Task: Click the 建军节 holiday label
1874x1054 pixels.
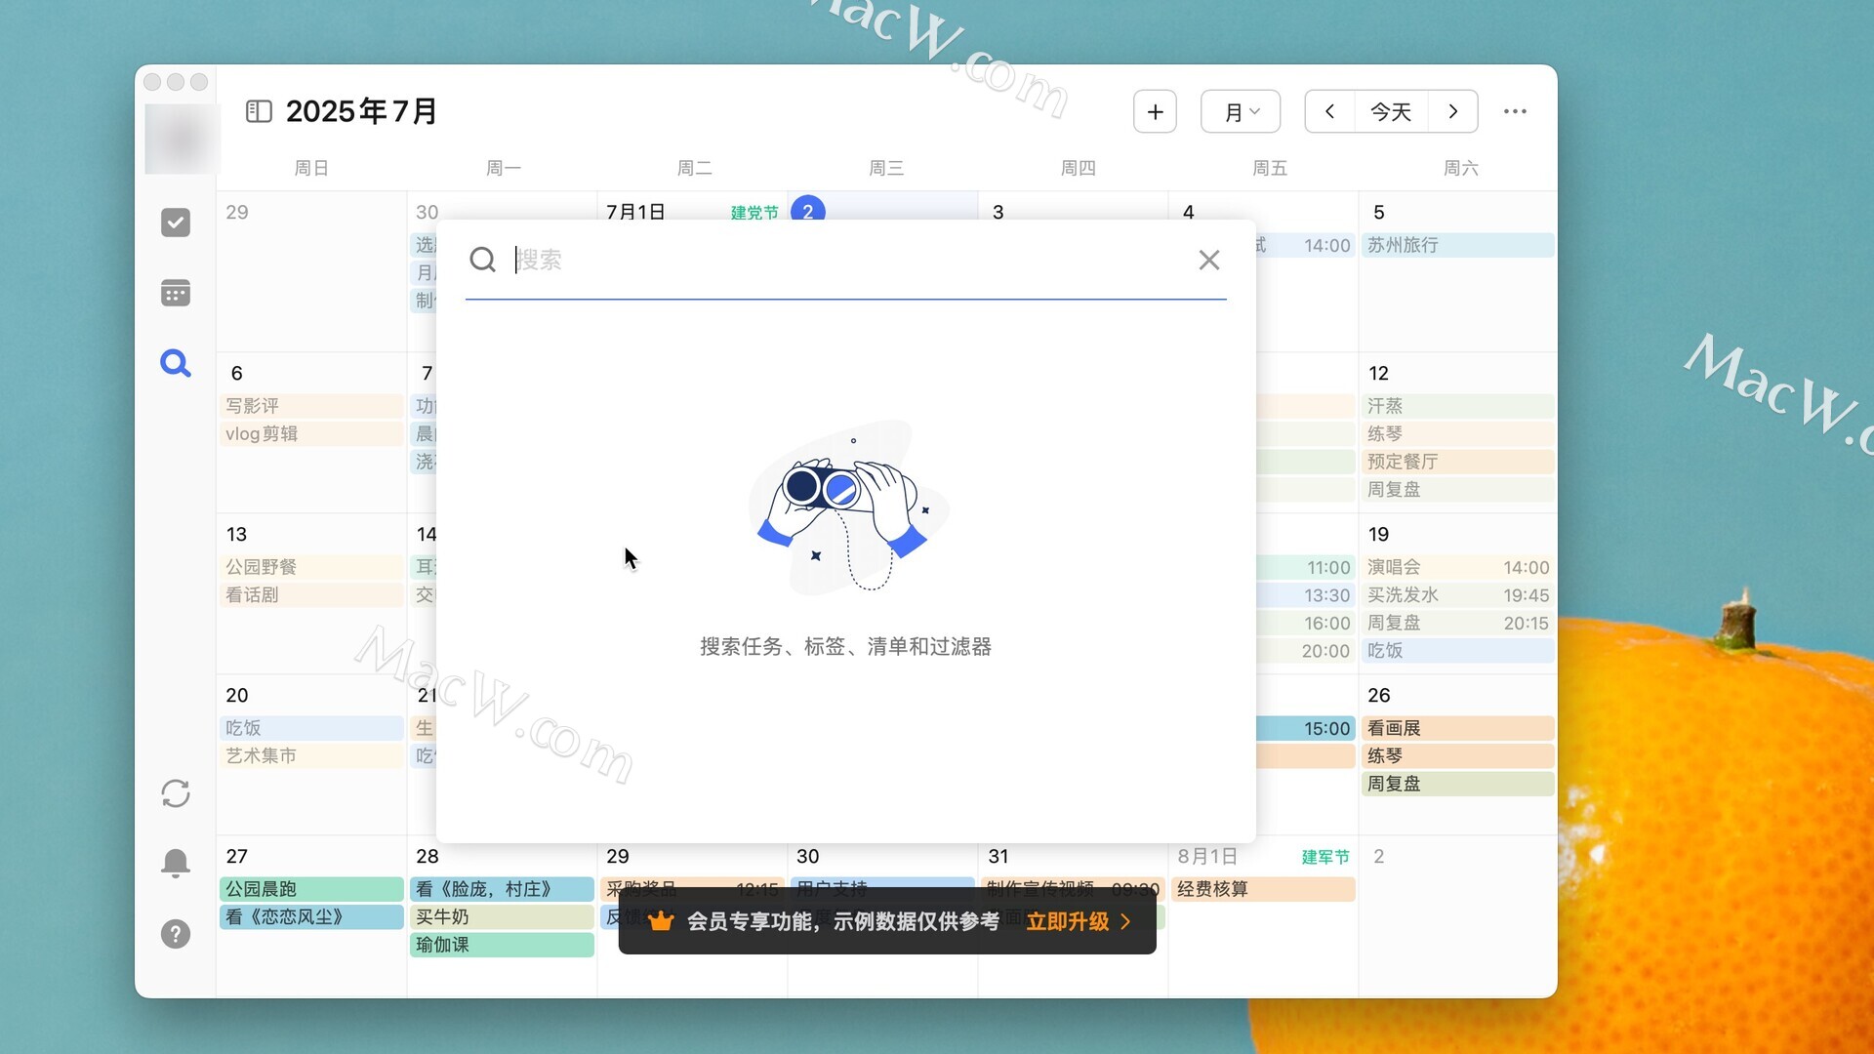Action: point(1325,857)
